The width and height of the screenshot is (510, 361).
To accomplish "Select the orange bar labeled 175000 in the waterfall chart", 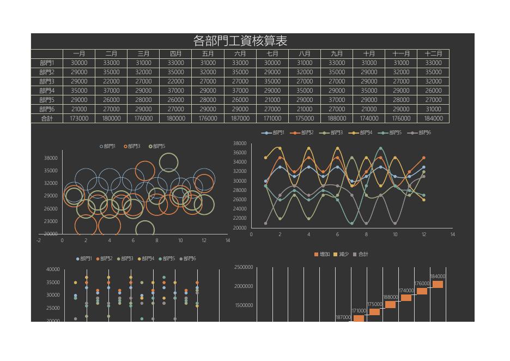I will [374, 312].
